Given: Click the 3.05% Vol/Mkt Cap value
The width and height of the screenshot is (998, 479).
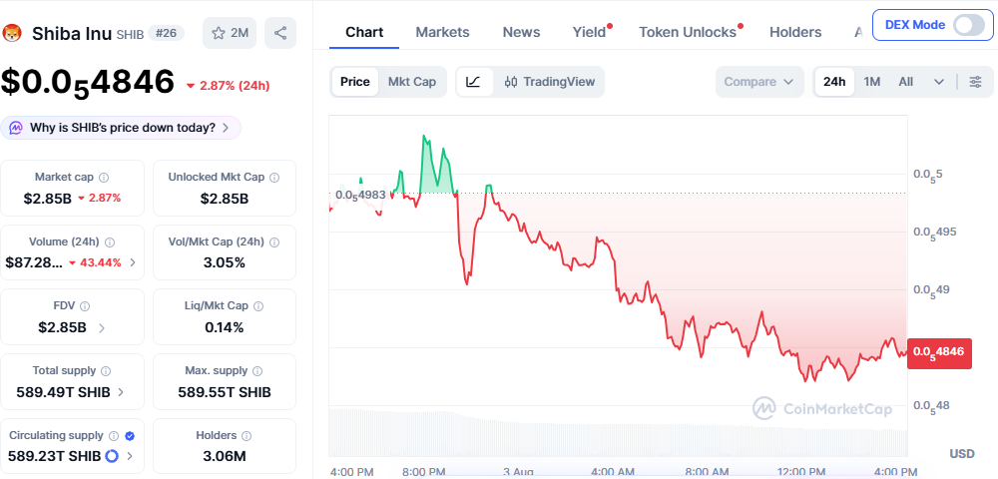Looking at the screenshot, I should click(224, 262).
